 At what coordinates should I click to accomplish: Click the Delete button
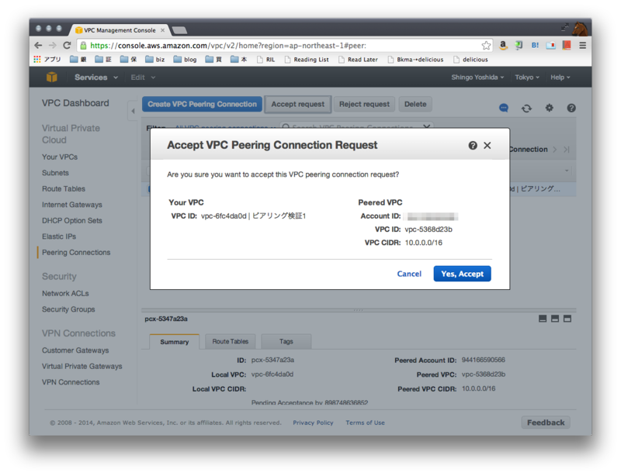pos(415,104)
